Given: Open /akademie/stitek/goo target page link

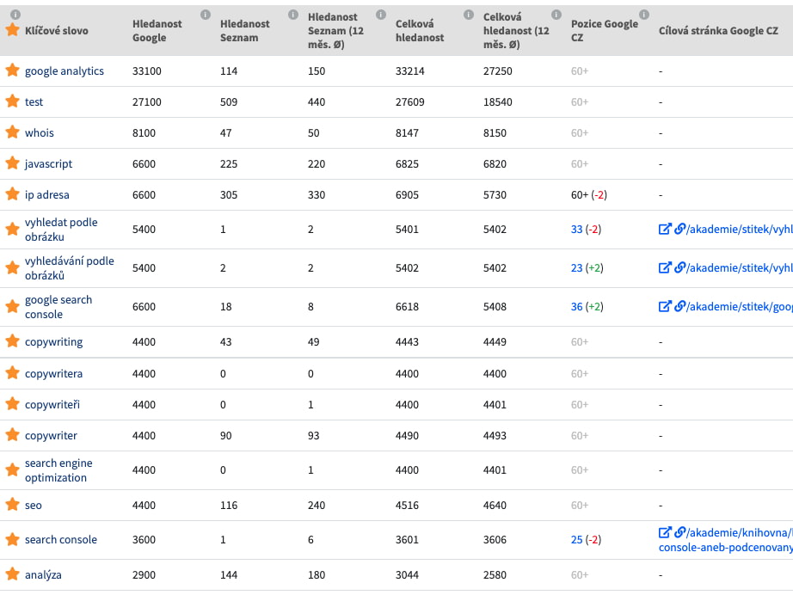Looking at the screenshot, I should [740, 306].
